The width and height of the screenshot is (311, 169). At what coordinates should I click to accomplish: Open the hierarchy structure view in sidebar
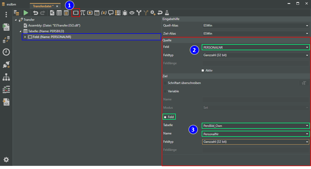point(6,77)
